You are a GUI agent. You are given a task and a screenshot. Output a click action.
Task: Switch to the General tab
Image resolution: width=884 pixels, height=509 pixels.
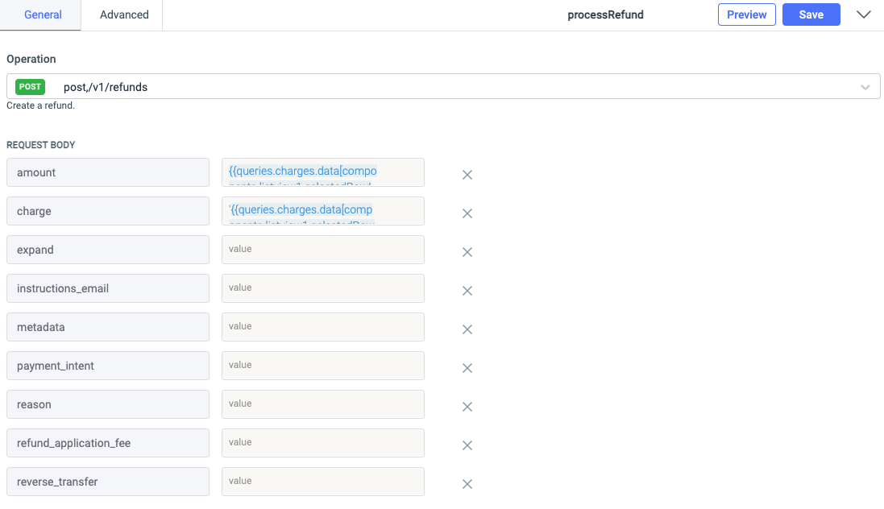click(43, 14)
